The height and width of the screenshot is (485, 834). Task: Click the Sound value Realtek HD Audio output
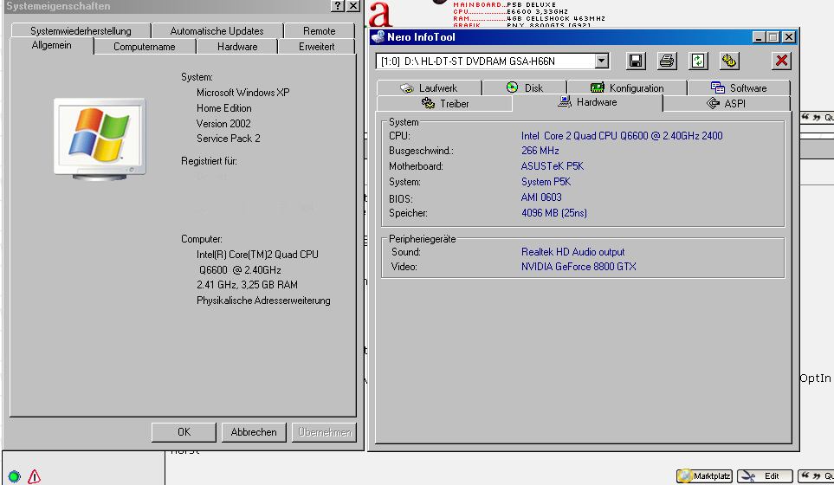tap(572, 251)
